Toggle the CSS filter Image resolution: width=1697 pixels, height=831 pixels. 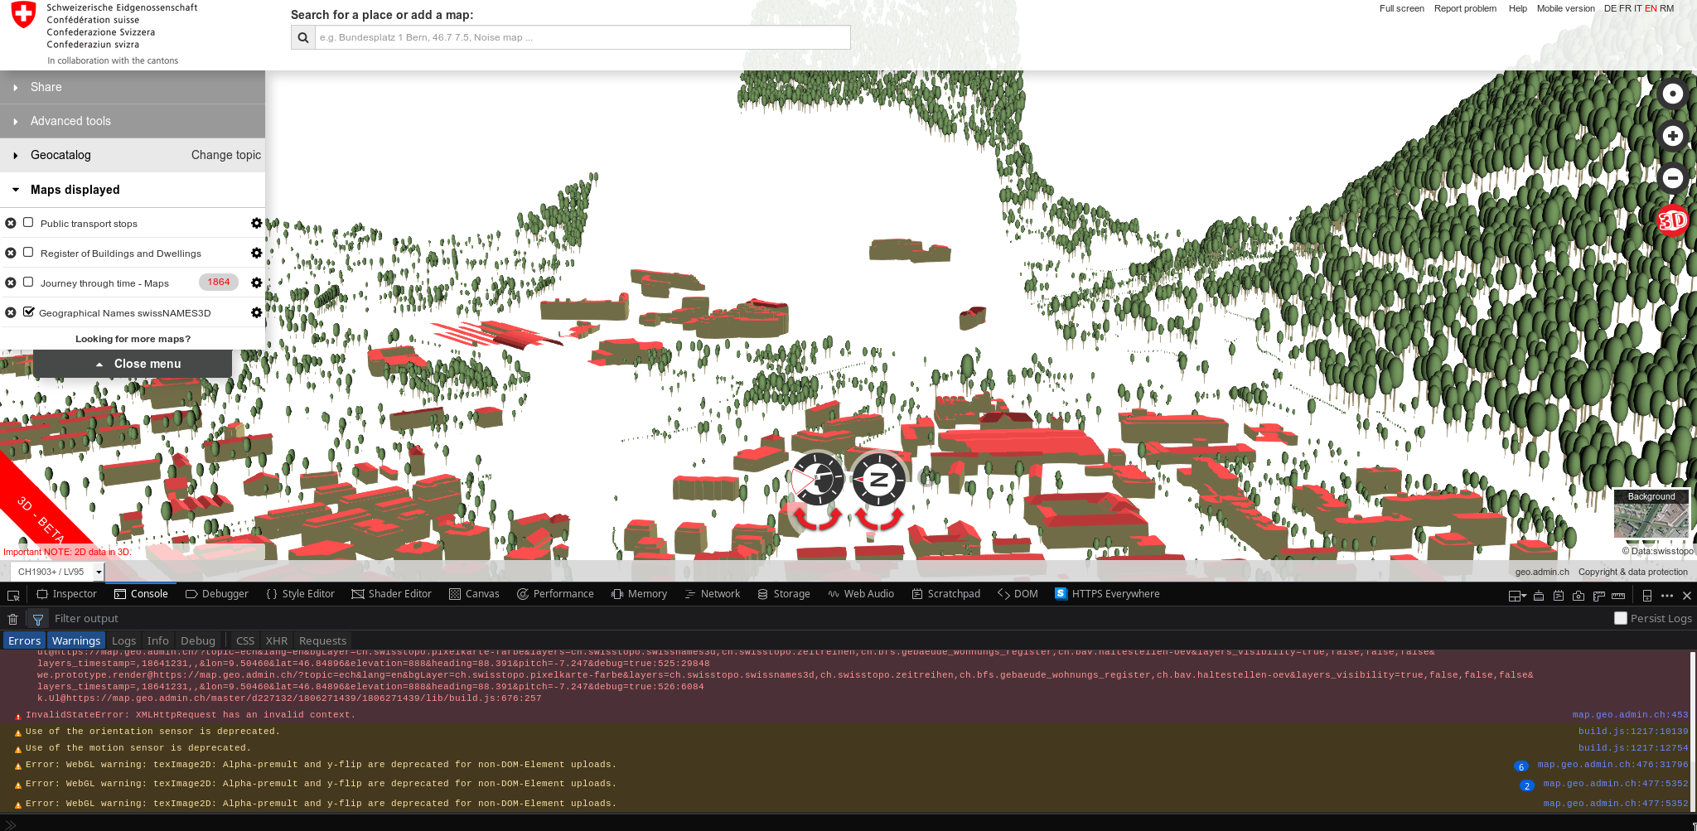point(245,640)
